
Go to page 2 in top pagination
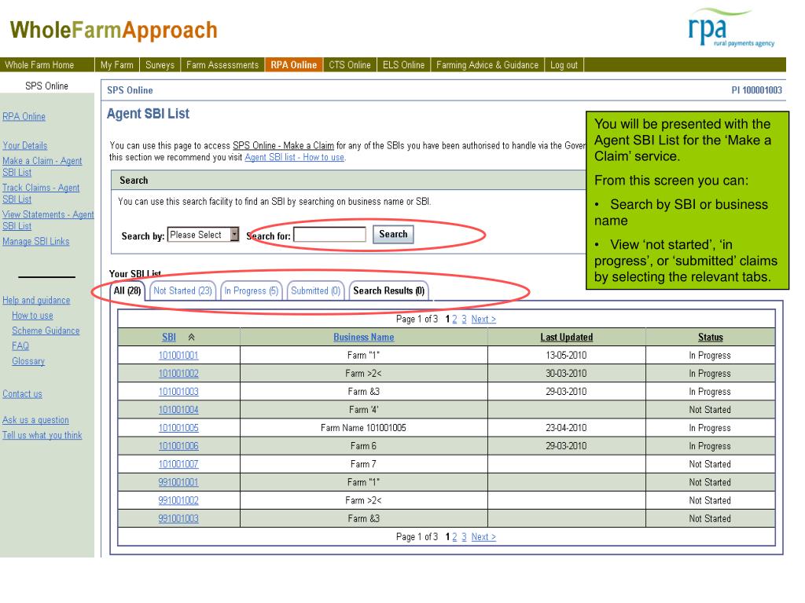pyautogui.click(x=455, y=319)
